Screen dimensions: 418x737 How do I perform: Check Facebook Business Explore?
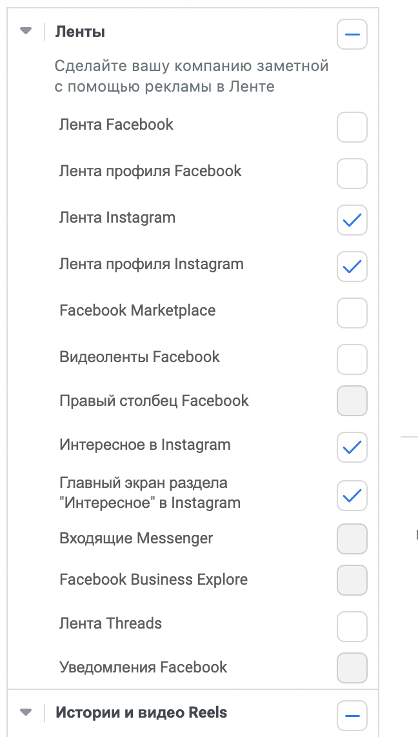click(x=352, y=580)
